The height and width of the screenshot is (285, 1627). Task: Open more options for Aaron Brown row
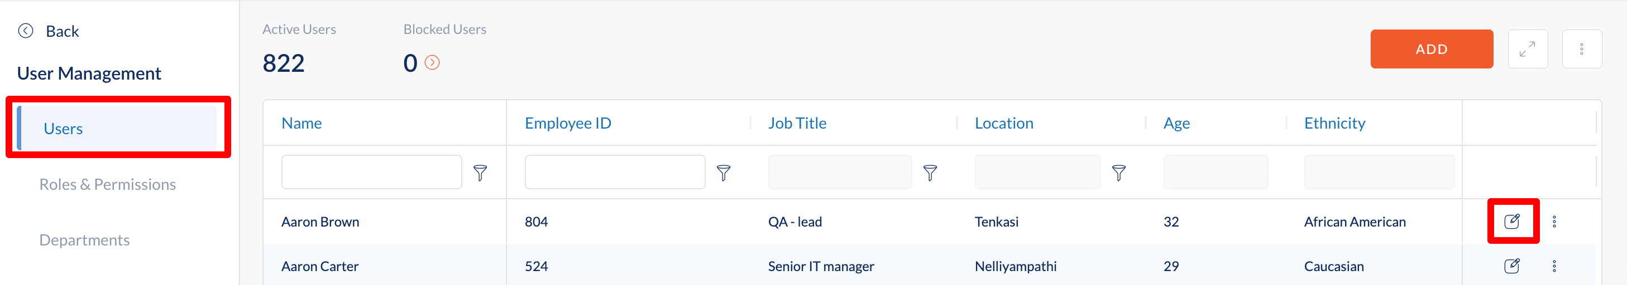coord(1554,222)
